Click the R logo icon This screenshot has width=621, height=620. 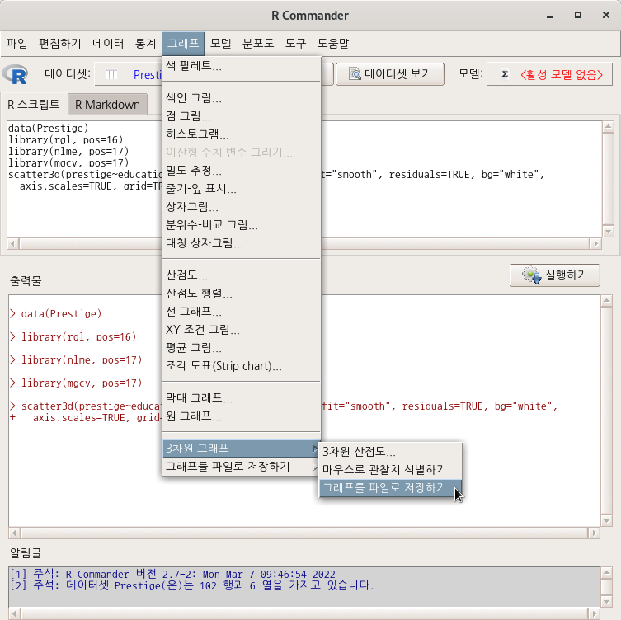point(15,74)
